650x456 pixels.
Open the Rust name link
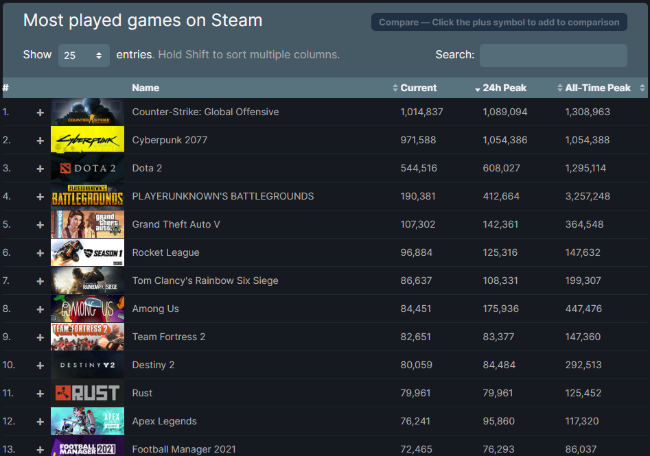(x=142, y=393)
